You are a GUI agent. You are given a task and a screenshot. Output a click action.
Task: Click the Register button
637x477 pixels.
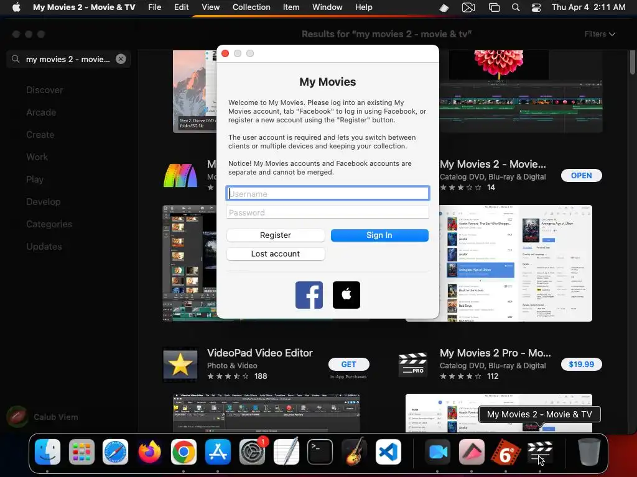click(276, 235)
